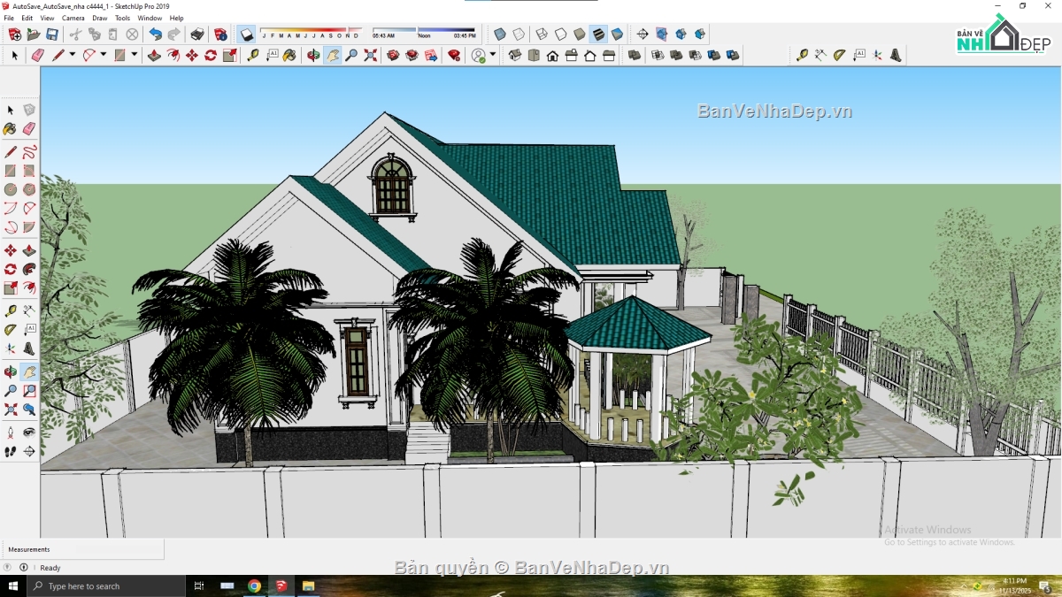This screenshot has height=597, width=1062.
Task: Toggle X-Ray face style
Action: tap(500, 34)
